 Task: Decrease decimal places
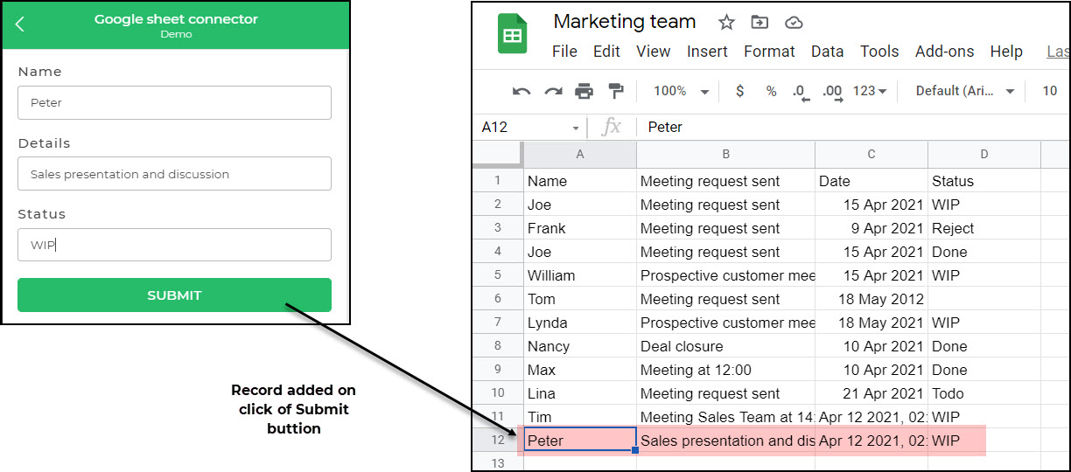pyautogui.click(x=800, y=92)
